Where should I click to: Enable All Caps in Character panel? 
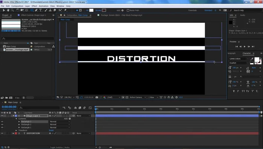pyautogui.click(x=243, y=91)
